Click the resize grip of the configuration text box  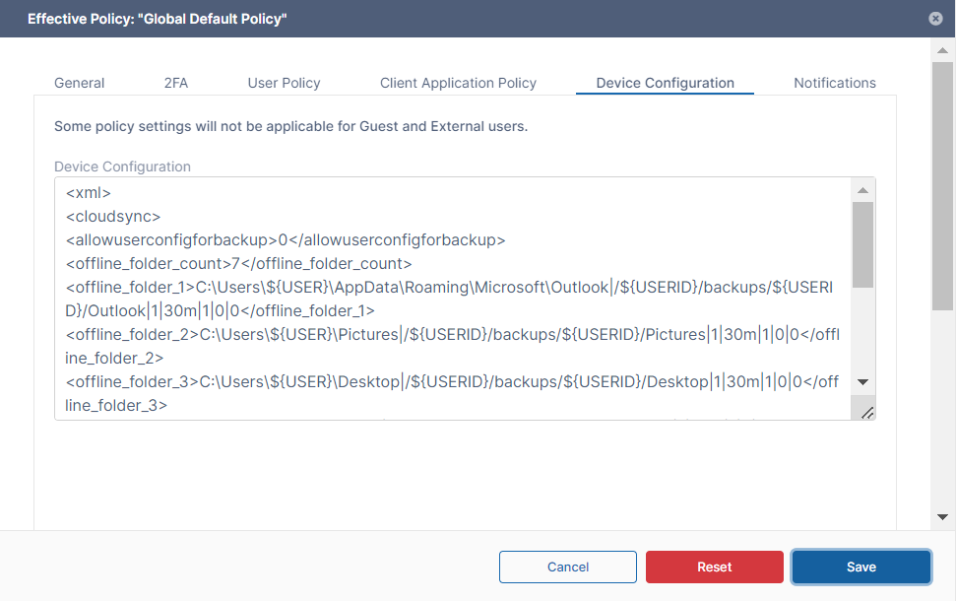tap(867, 413)
